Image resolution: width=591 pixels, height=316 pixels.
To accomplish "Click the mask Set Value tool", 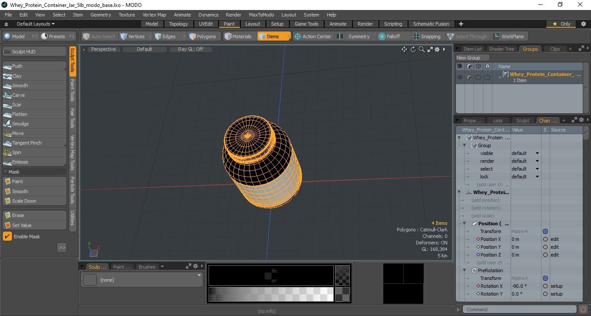I will pos(34,225).
